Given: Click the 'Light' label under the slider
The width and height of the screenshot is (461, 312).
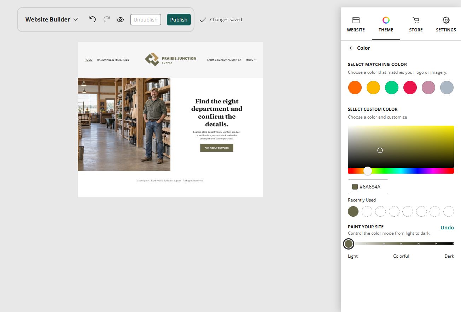Looking at the screenshot, I should [353, 256].
